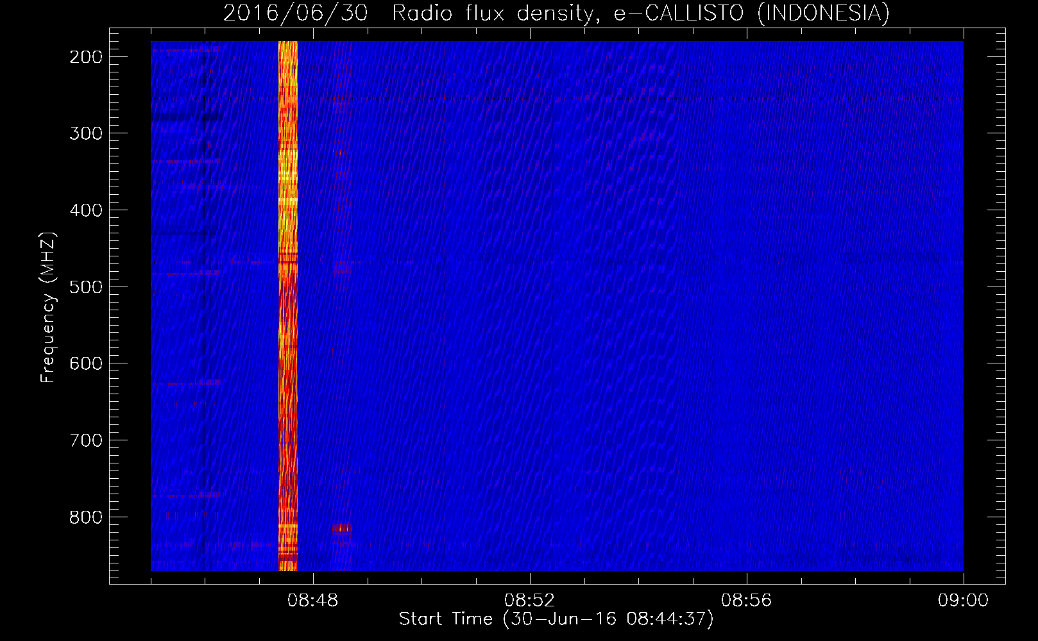
Task: Select the 200 frequency tick label
Action: pyautogui.click(x=86, y=57)
